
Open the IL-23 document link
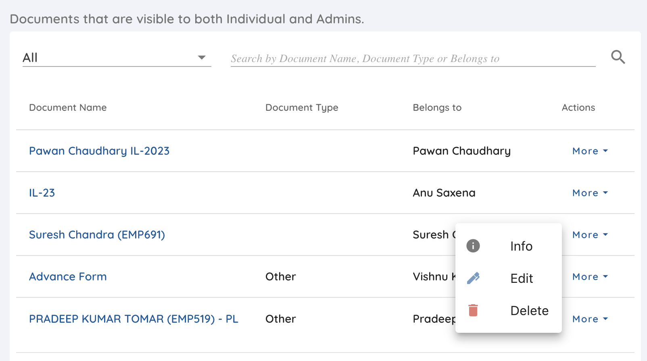[42, 193]
